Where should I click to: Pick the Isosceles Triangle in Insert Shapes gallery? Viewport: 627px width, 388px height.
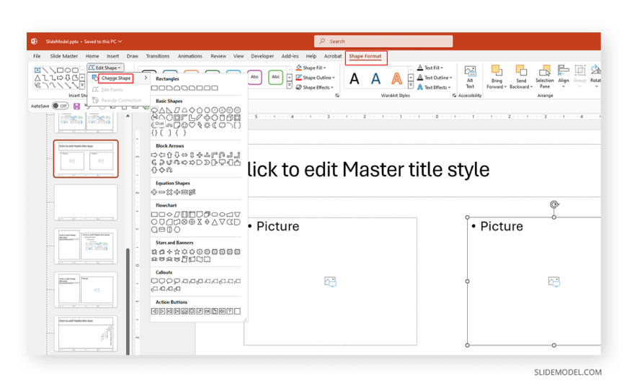[x=37, y=78]
